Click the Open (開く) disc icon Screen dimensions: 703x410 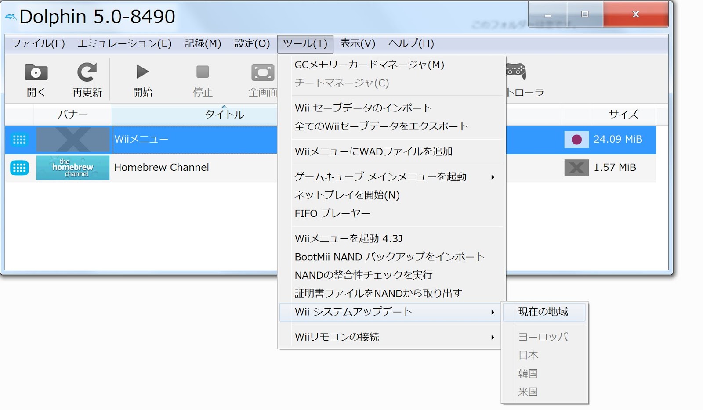coord(36,72)
